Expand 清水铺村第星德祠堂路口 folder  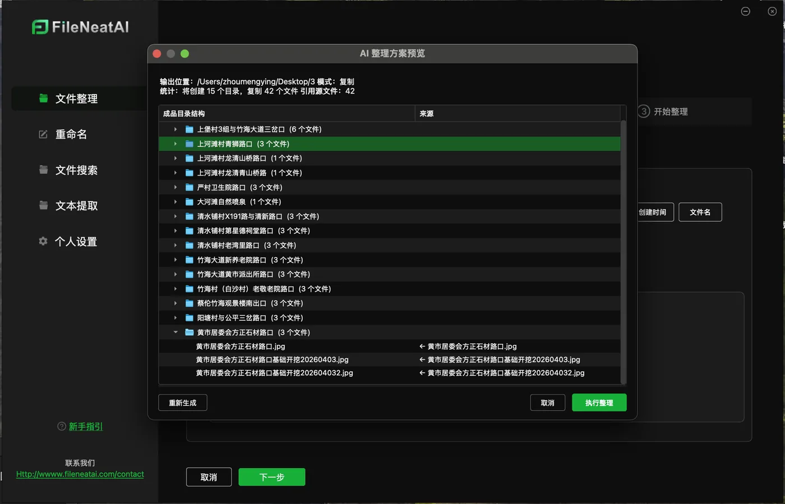pyautogui.click(x=176, y=231)
